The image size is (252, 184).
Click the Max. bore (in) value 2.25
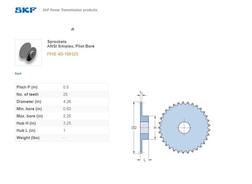[67, 116]
